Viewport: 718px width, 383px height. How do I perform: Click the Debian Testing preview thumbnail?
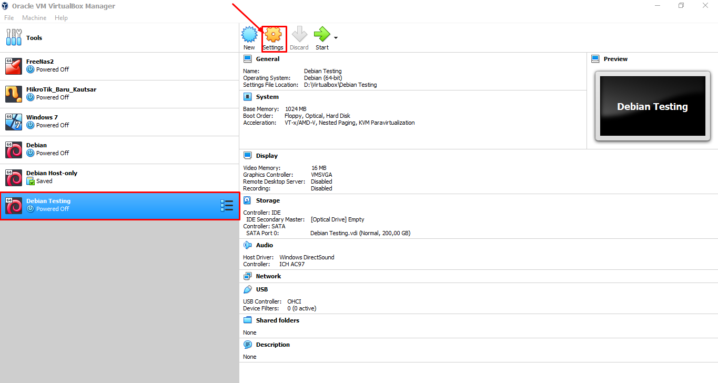click(652, 106)
